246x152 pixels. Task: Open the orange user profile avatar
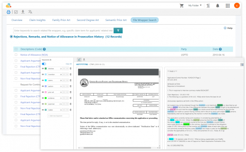tap(237, 5)
